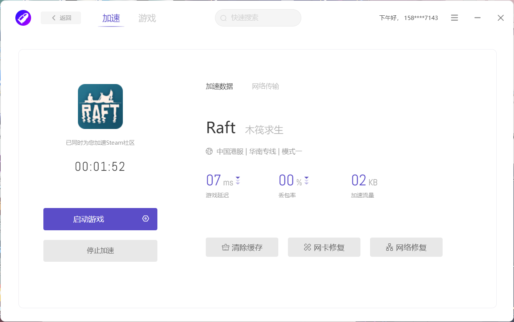
Task: Click server line 中国港服 | 华南专线 | 模式一
Action: coord(259,152)
